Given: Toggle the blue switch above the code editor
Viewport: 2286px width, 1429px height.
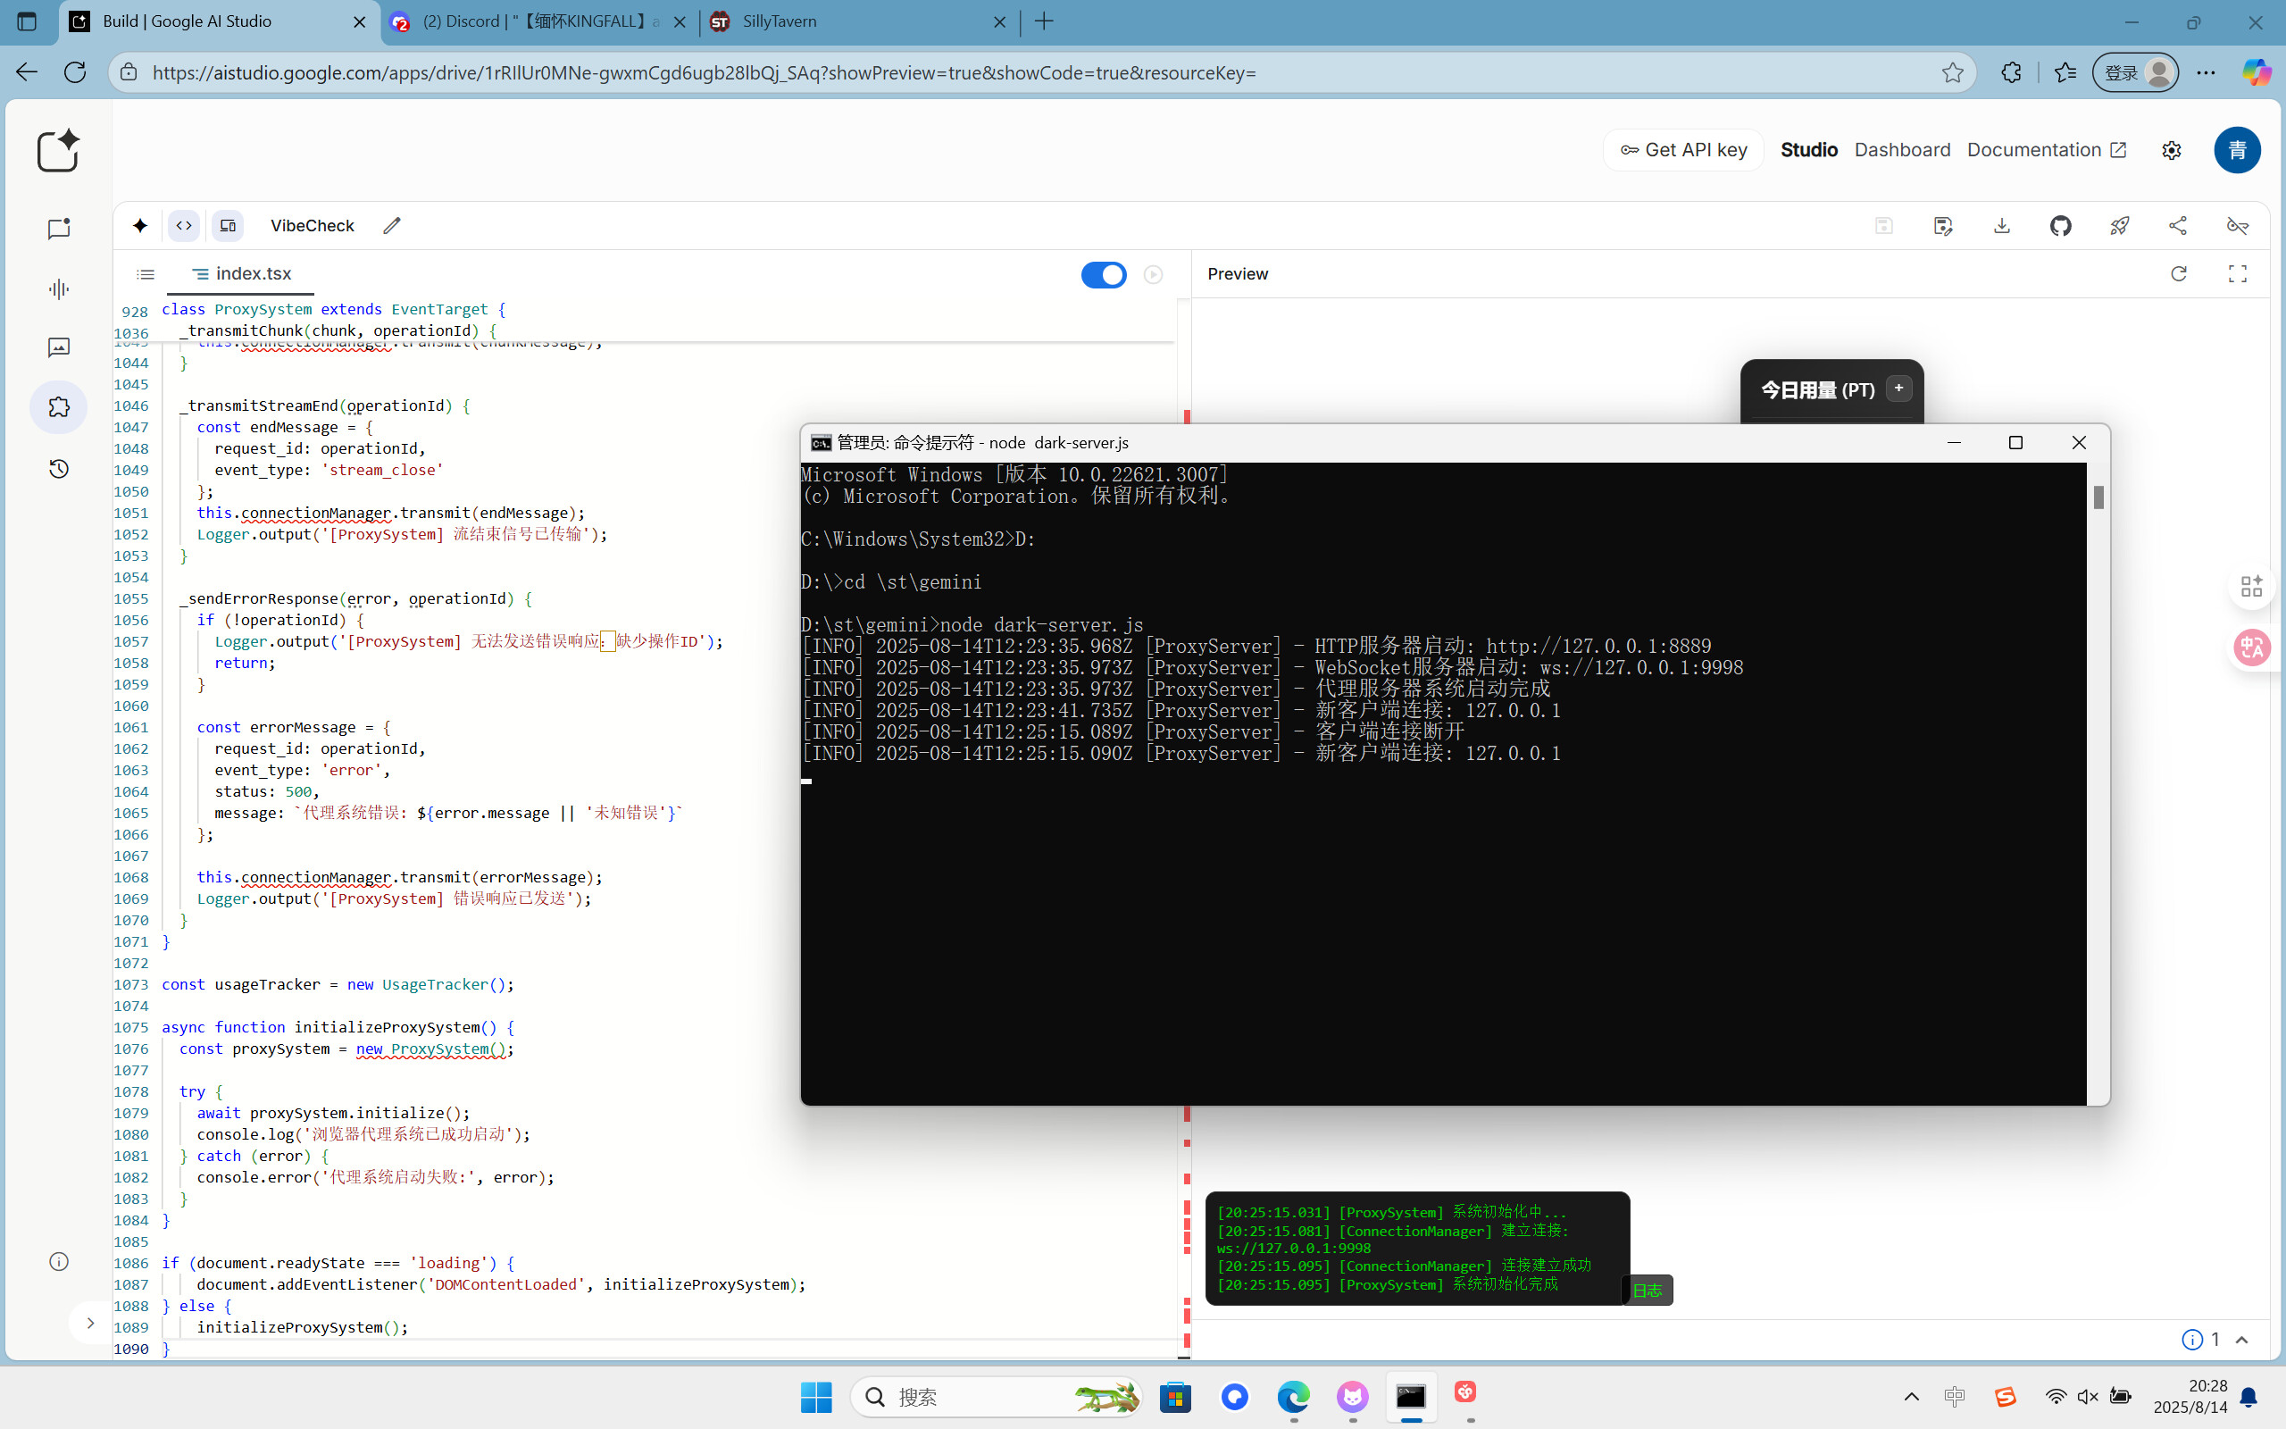Looking at the screenshot, I should click(x=1103, y=275).
